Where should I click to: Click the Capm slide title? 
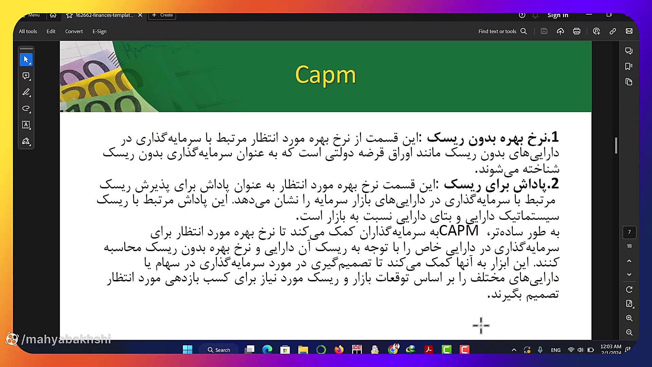(x=325, y=75)
